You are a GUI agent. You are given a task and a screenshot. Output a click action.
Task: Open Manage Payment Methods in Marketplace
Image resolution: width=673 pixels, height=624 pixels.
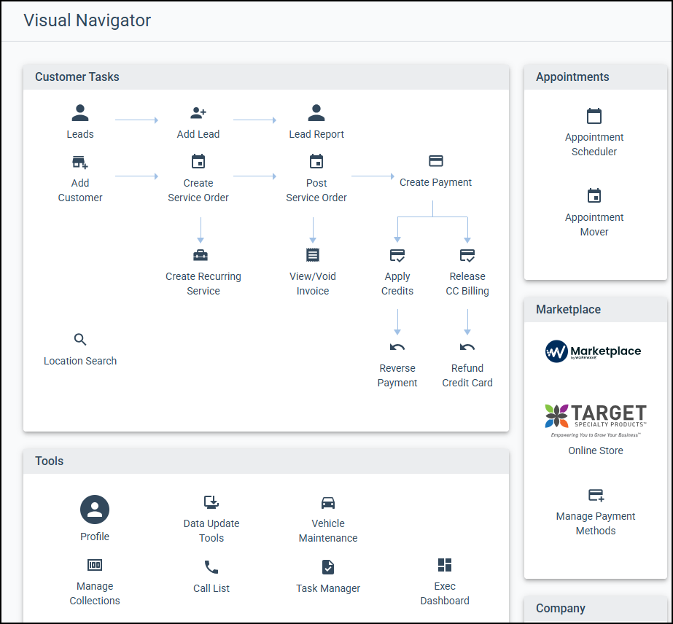595,494
